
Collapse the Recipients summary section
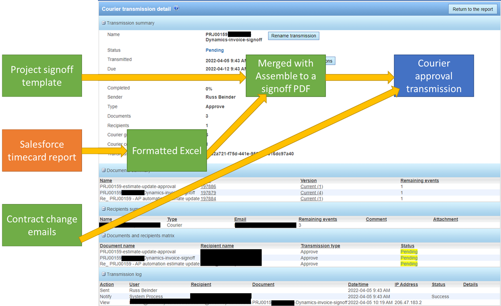[104, 208]
